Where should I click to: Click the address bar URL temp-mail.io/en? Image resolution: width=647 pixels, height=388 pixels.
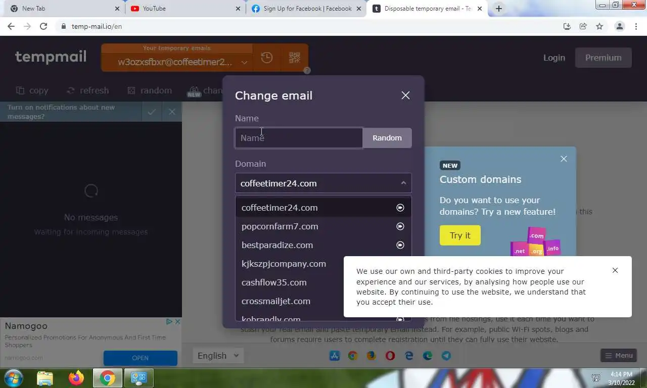coord(97,26)
